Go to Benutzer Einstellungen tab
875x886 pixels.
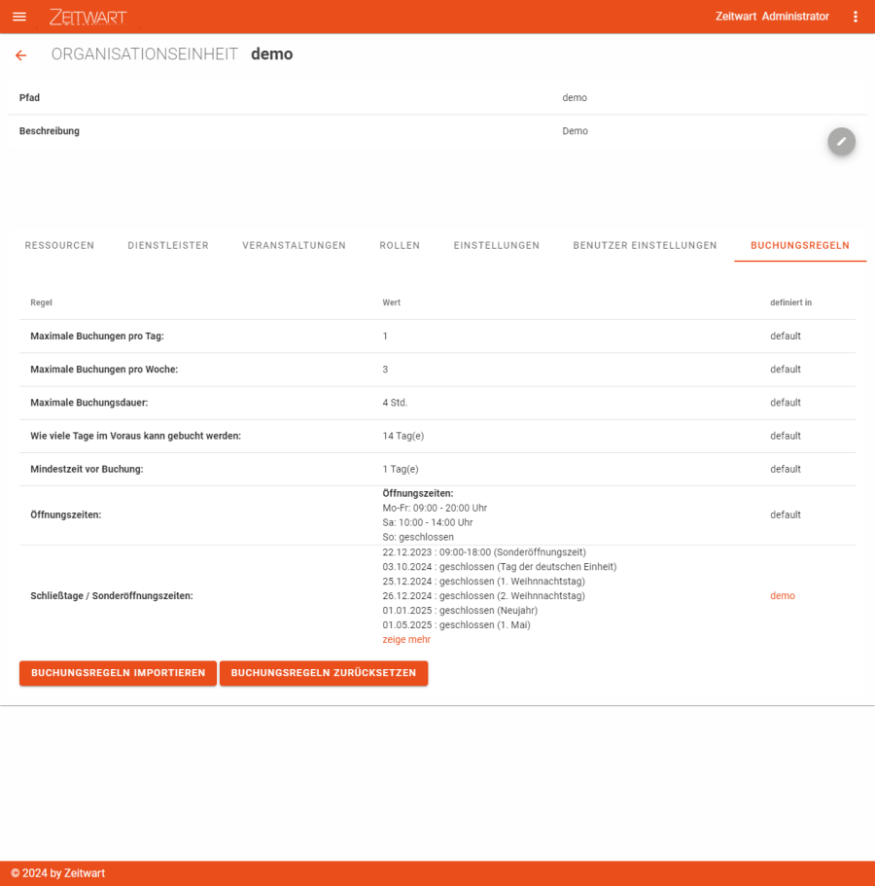pyautogui.click(x=645, y=245)
